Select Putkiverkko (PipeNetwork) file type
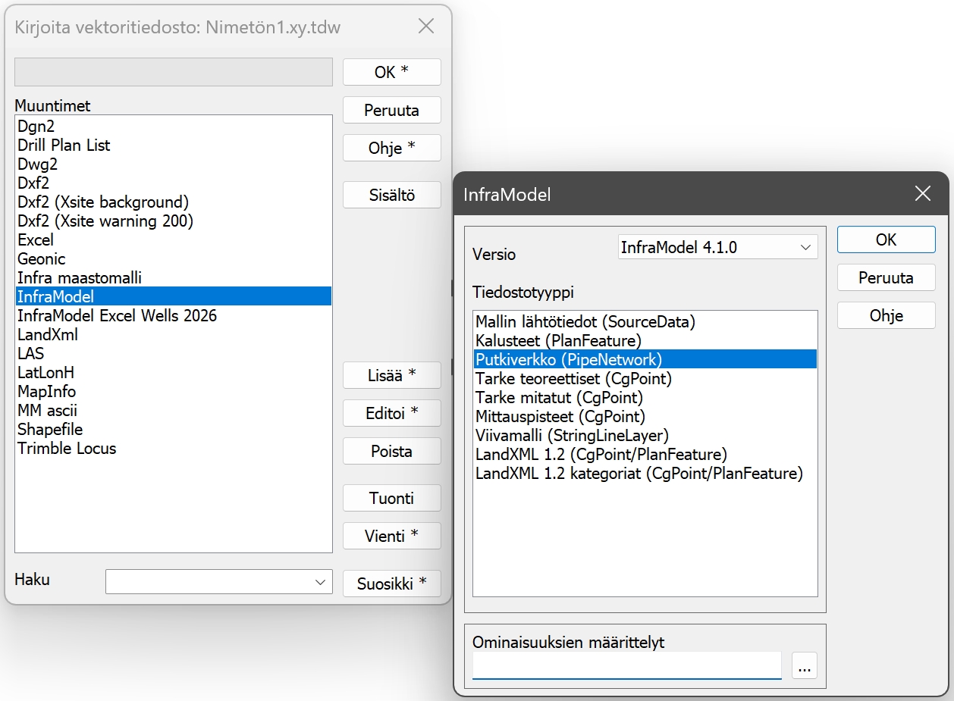954x701 pixels. pos(645,359)
